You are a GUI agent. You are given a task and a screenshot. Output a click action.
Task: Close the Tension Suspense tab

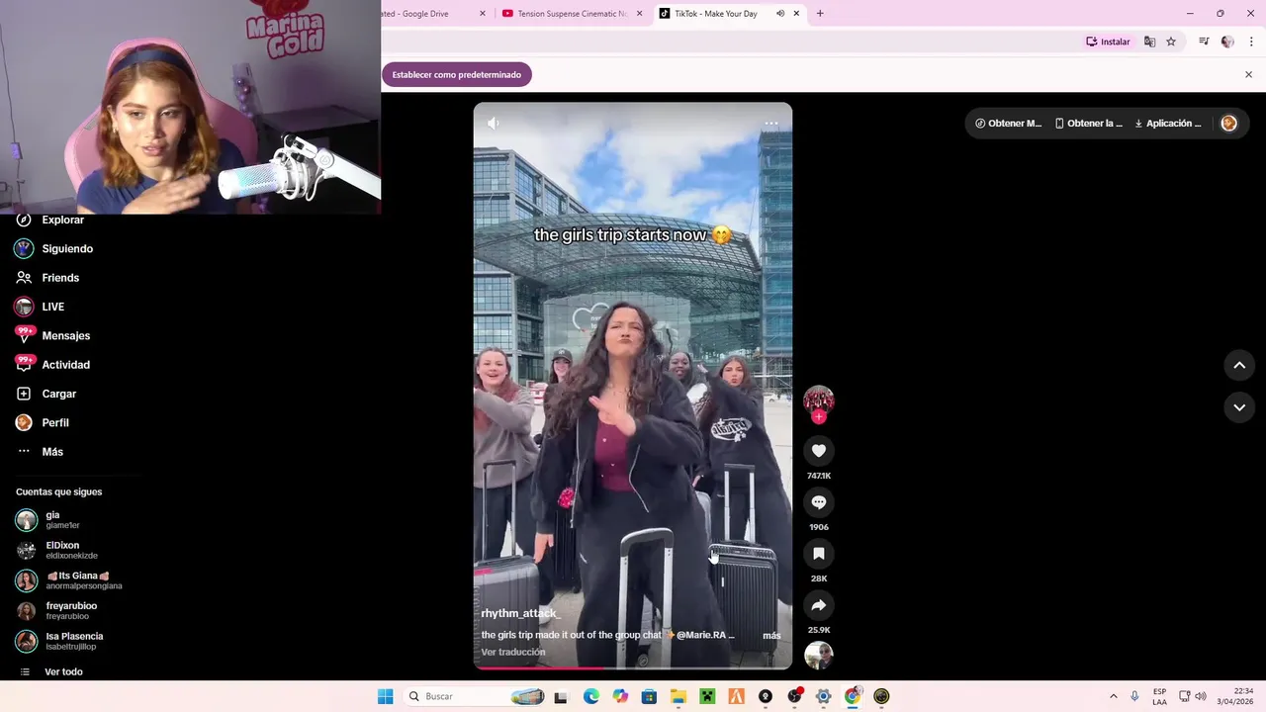pyautogui.click(x=639, y=14)
